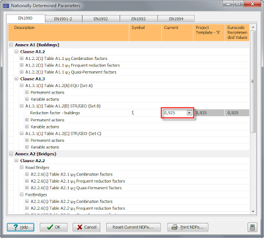This screenshot has height=238, width=264.
Task: Close the Nationally Determined Parameters window
Action: (x=252, y=4)
